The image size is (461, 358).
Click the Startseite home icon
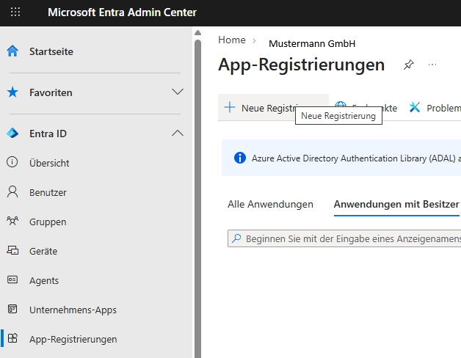click(x=12, y=51)
